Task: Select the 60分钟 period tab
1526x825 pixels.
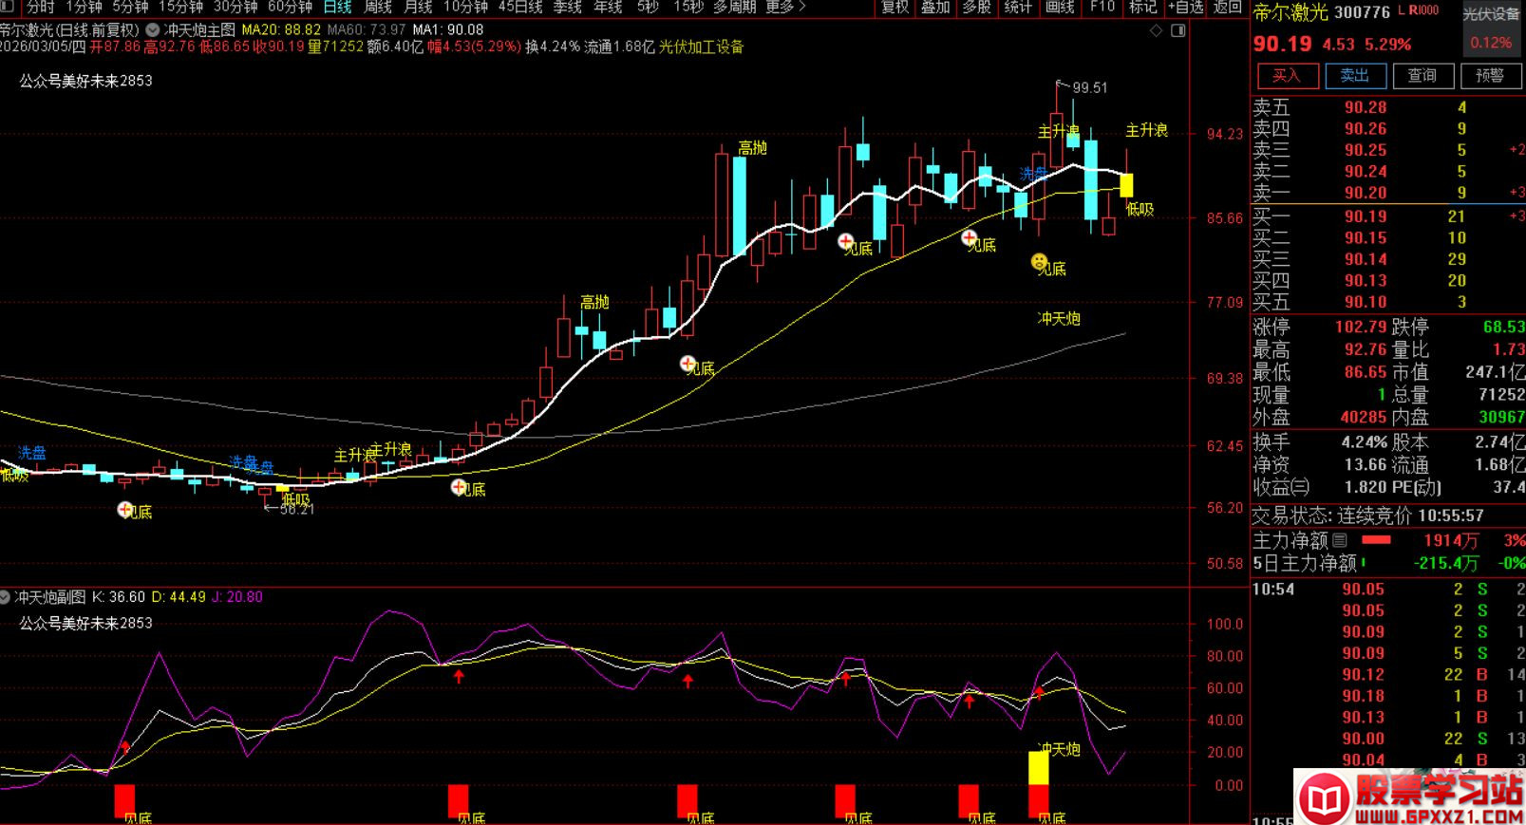Action: tap(290, 8)
